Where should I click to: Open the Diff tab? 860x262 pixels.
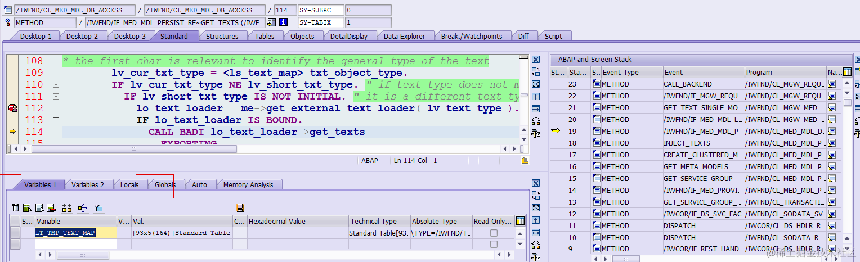[523, 36]
